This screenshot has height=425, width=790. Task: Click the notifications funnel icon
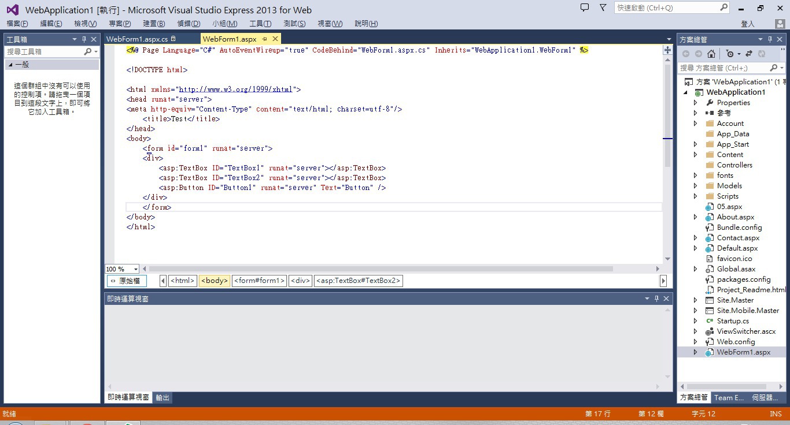click(603, 8)
